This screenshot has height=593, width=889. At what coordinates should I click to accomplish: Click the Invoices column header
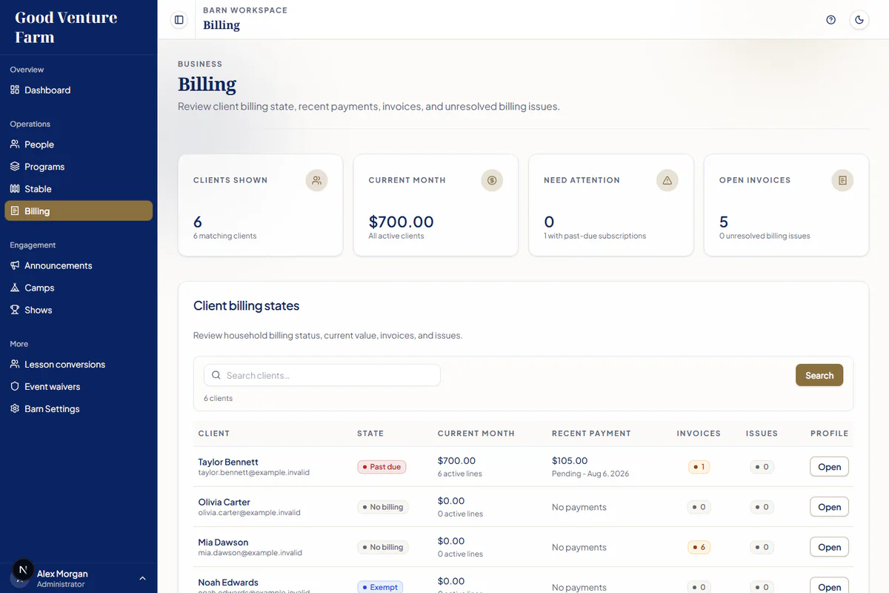click(699, 434)
